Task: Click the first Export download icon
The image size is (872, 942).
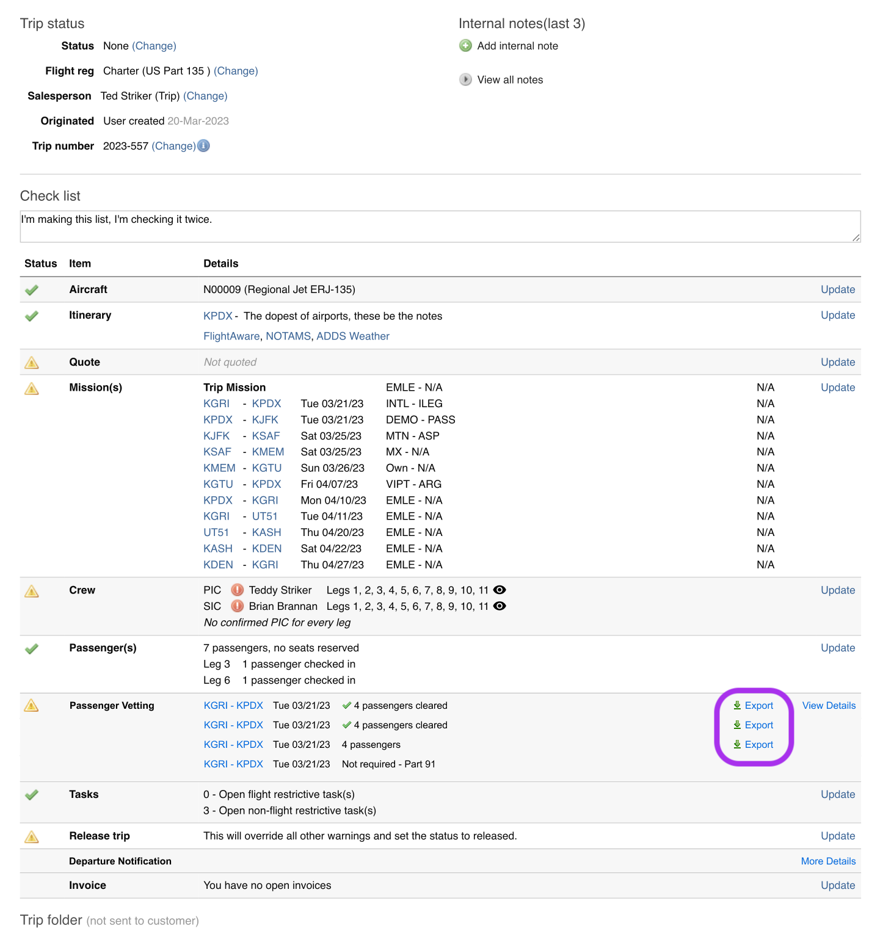Action: point(737,705)
